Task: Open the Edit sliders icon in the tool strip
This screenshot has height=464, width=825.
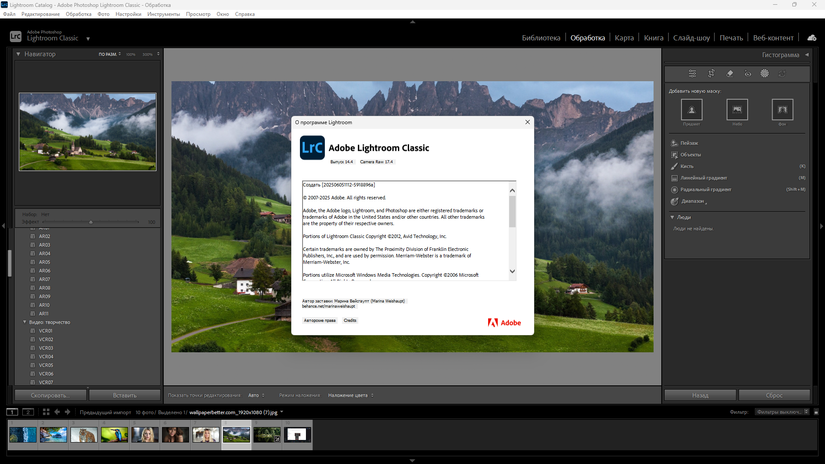Action: pyautogui.click(x=692, y=73)
